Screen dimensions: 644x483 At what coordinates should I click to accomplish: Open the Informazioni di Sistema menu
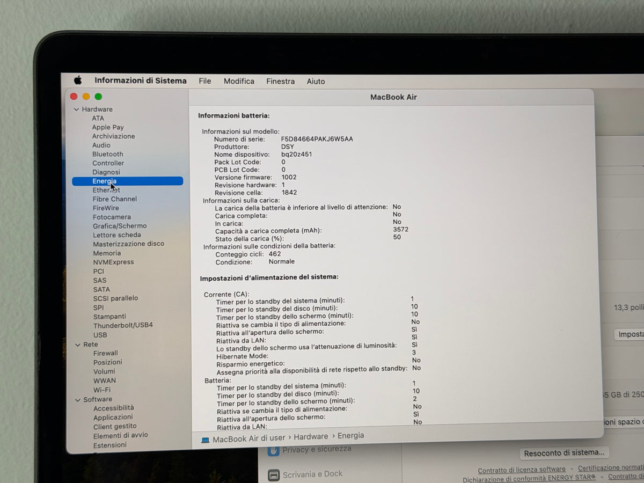pyautogui.click(x=141, y=80)
